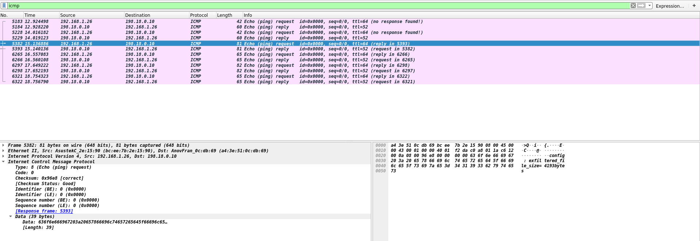Select the [Length: 39] field
This screenshot has height=241, width=700.
coord(38,227)
